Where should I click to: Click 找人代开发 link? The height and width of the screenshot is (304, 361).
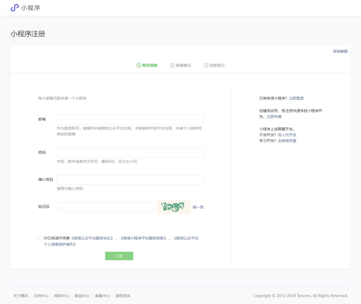tap(287, 135)
